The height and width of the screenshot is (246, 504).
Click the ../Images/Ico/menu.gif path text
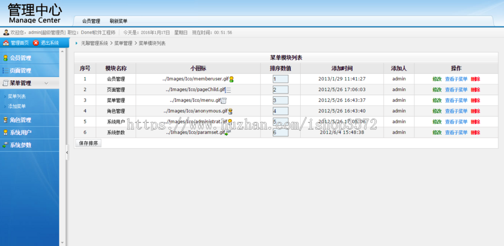[195, 101]
